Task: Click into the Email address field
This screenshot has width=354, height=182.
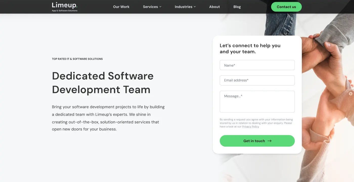Action: click(x=257, y=80)
